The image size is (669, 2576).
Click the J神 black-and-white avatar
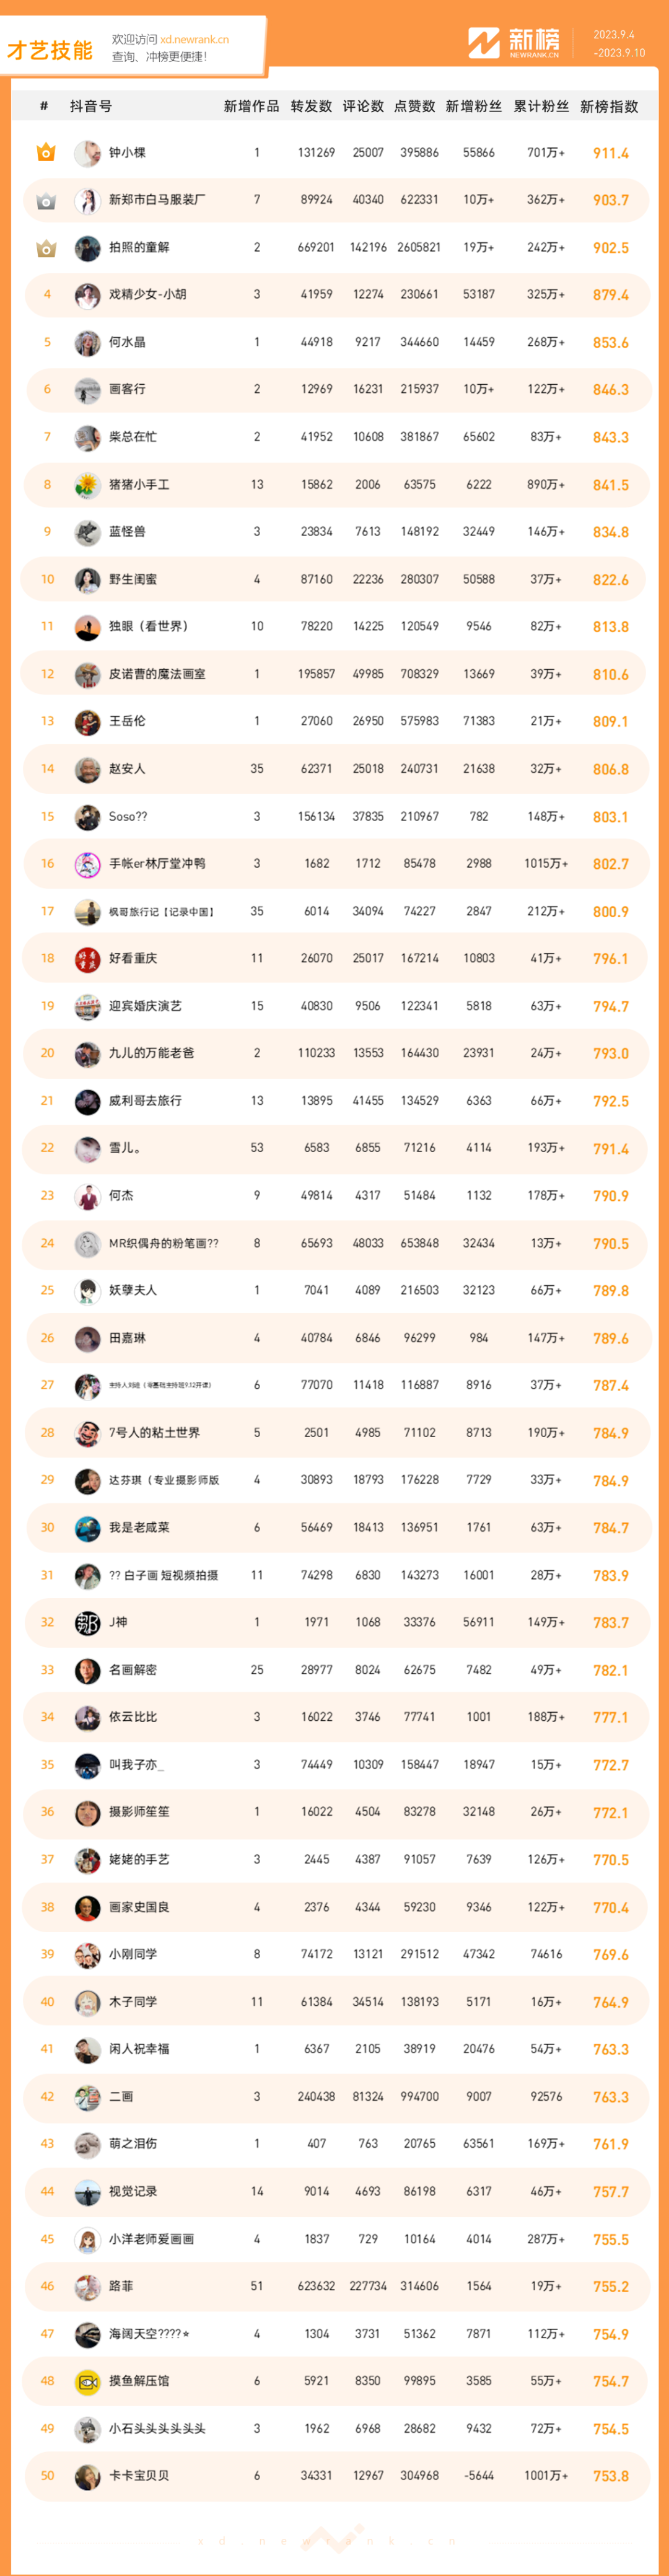88,1623
